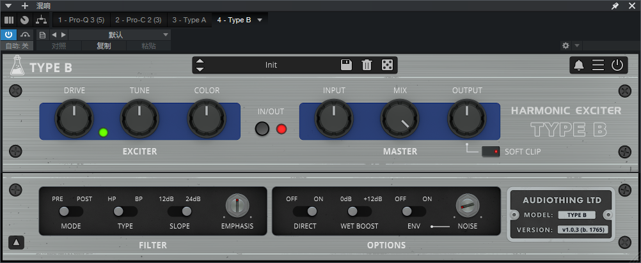Click the 自动: 关 automation button
641x263 pixels.
pyautogui.click(x=17, y=46)
